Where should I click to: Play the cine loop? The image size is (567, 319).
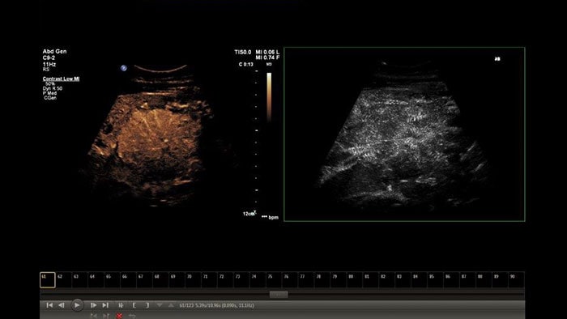point(77,305)
